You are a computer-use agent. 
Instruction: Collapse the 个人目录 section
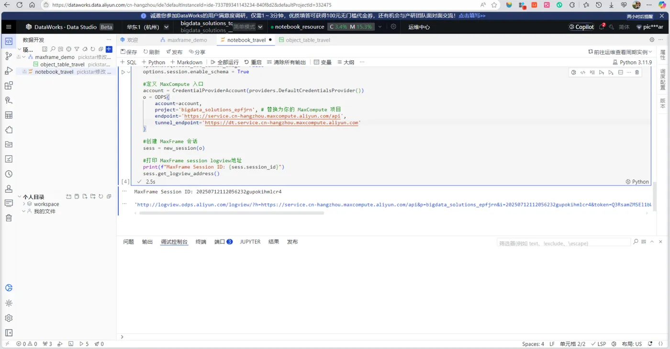point(20,197)
